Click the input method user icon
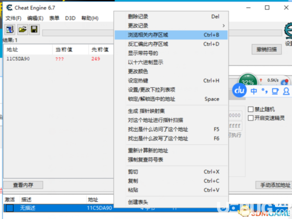The width and height of the screenshot is (292, 219). 286,91
